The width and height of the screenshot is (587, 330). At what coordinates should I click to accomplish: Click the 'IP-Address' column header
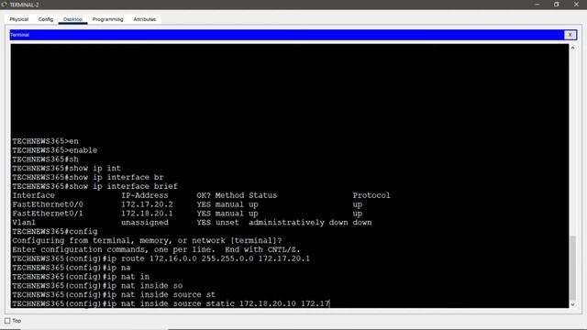point(145,195)
